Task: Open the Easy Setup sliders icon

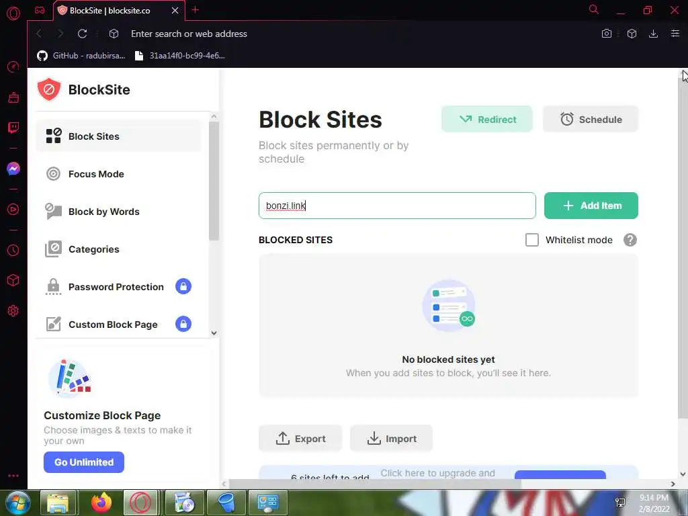Action: click(675, 34)
